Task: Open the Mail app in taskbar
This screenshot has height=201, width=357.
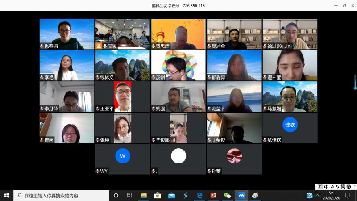Action: click(x=171, y=196)
